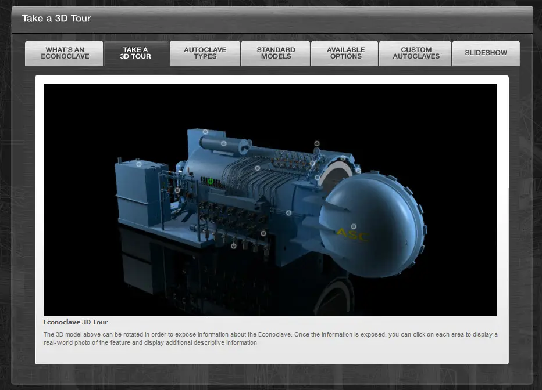The width and height of the screenshot is (542, 390).
Task: Click hotspot on the door above ASC logo
Action: 354,226
